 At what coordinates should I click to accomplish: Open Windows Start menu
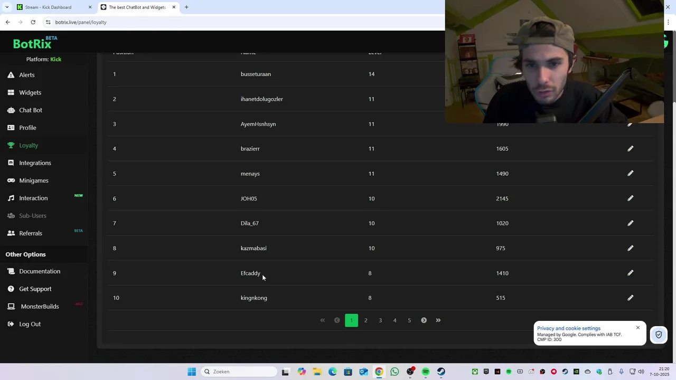[192, 372]
